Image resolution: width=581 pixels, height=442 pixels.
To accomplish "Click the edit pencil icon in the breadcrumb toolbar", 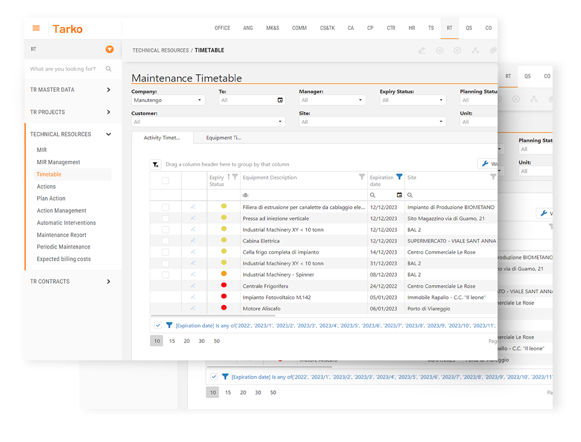I will 422,50.
